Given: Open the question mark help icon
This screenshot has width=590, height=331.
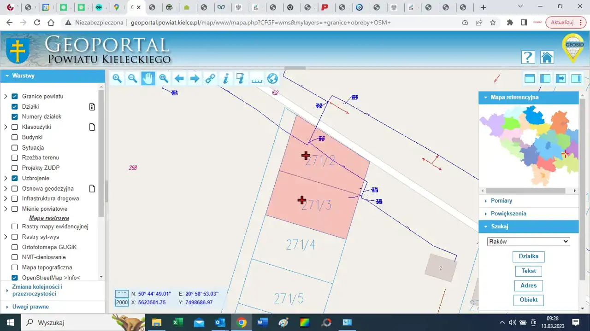Looking at the screenshot, I should point(528,57).
